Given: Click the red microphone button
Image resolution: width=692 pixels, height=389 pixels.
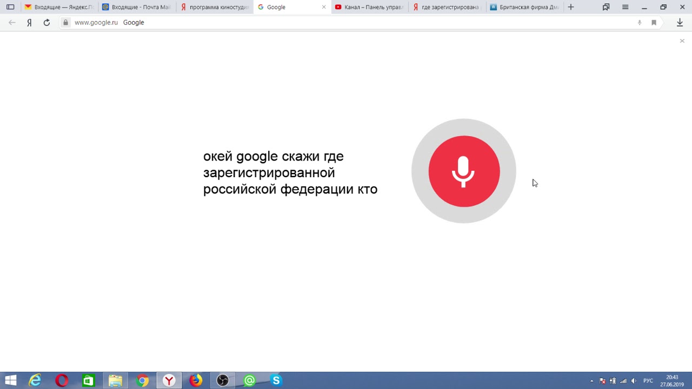Looking at the screenshot, I should [464, 171].
